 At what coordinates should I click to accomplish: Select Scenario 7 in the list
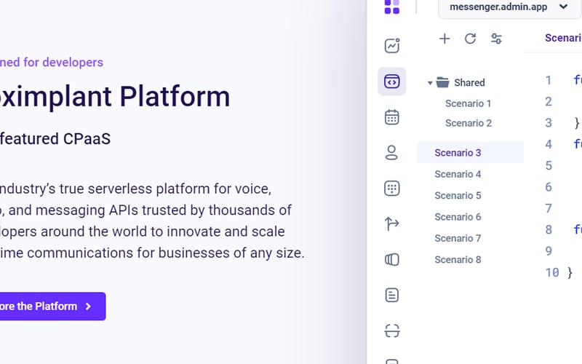(x=458, y=238)
